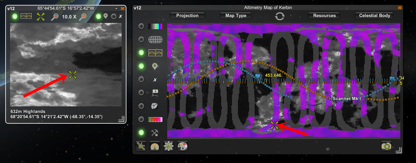Click the Altimetry Map of Kerbin title
The height and width of the screenshot is (163, 416).
coord(268,8)
